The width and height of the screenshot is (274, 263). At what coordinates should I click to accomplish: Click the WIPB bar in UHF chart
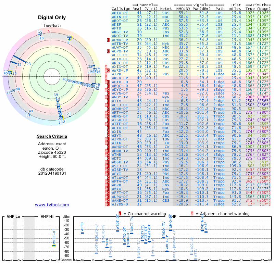pos(107,247)
